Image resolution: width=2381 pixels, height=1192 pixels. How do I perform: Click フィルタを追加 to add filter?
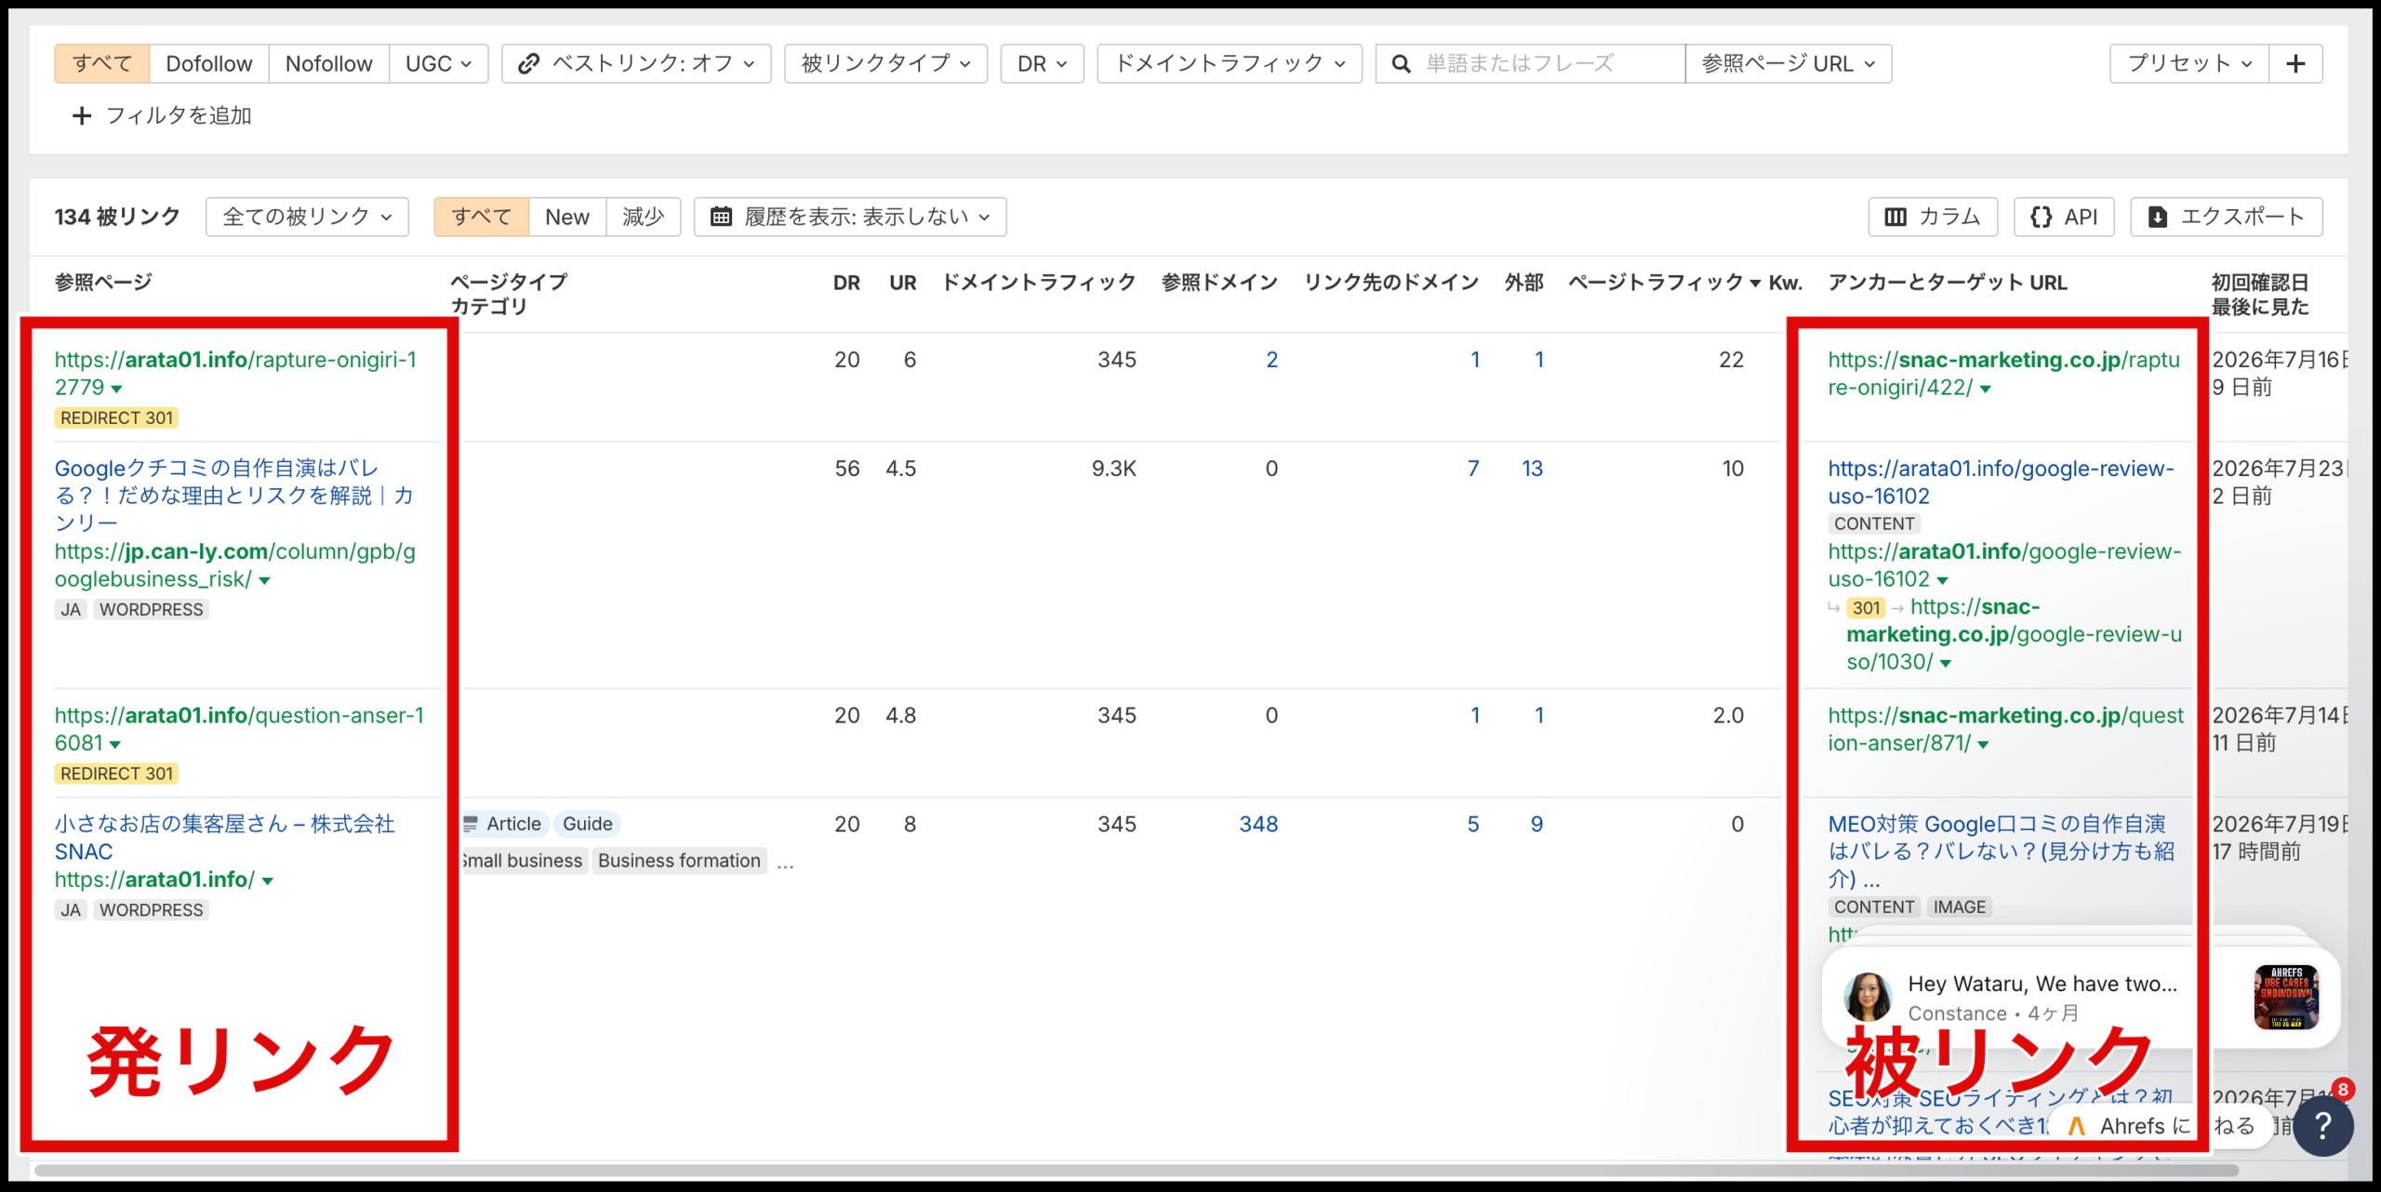162,115
